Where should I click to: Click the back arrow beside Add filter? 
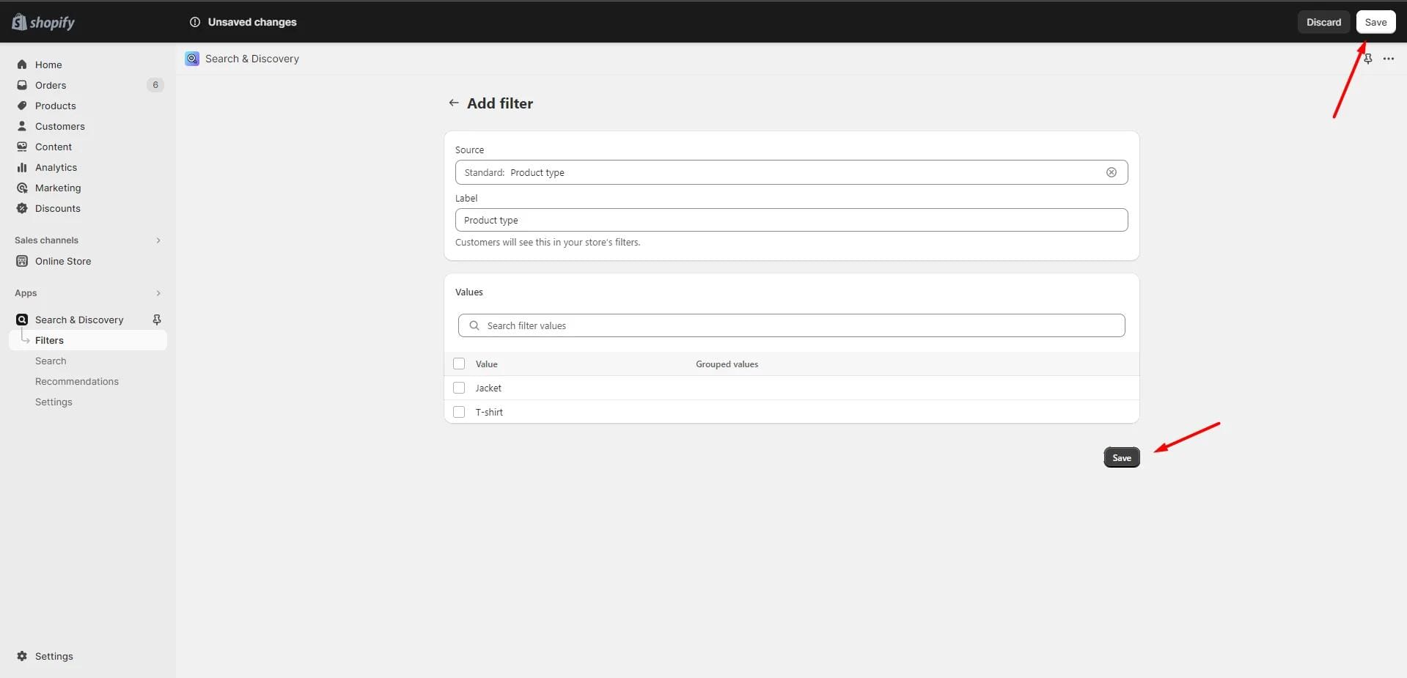coord(453,103)
